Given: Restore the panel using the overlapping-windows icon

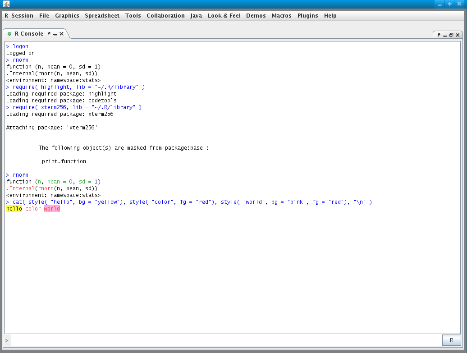Looking at the screenshot, I should click(451, 35).
